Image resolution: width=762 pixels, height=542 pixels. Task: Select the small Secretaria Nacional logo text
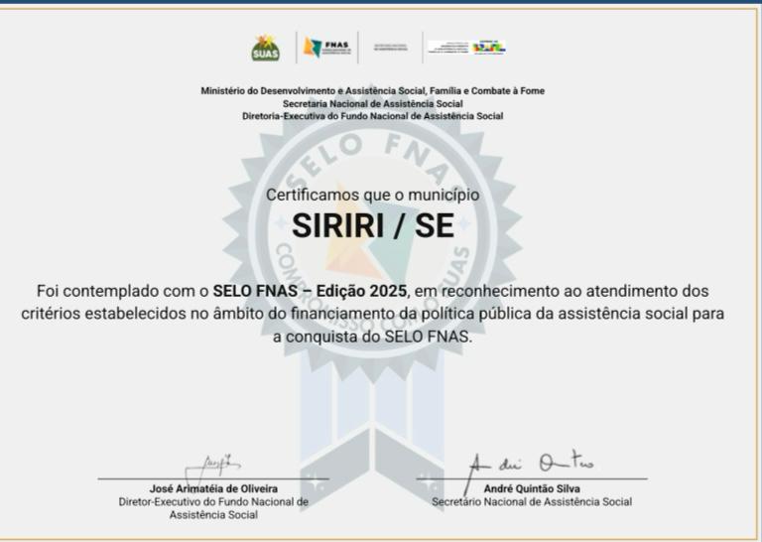[391, 48]
